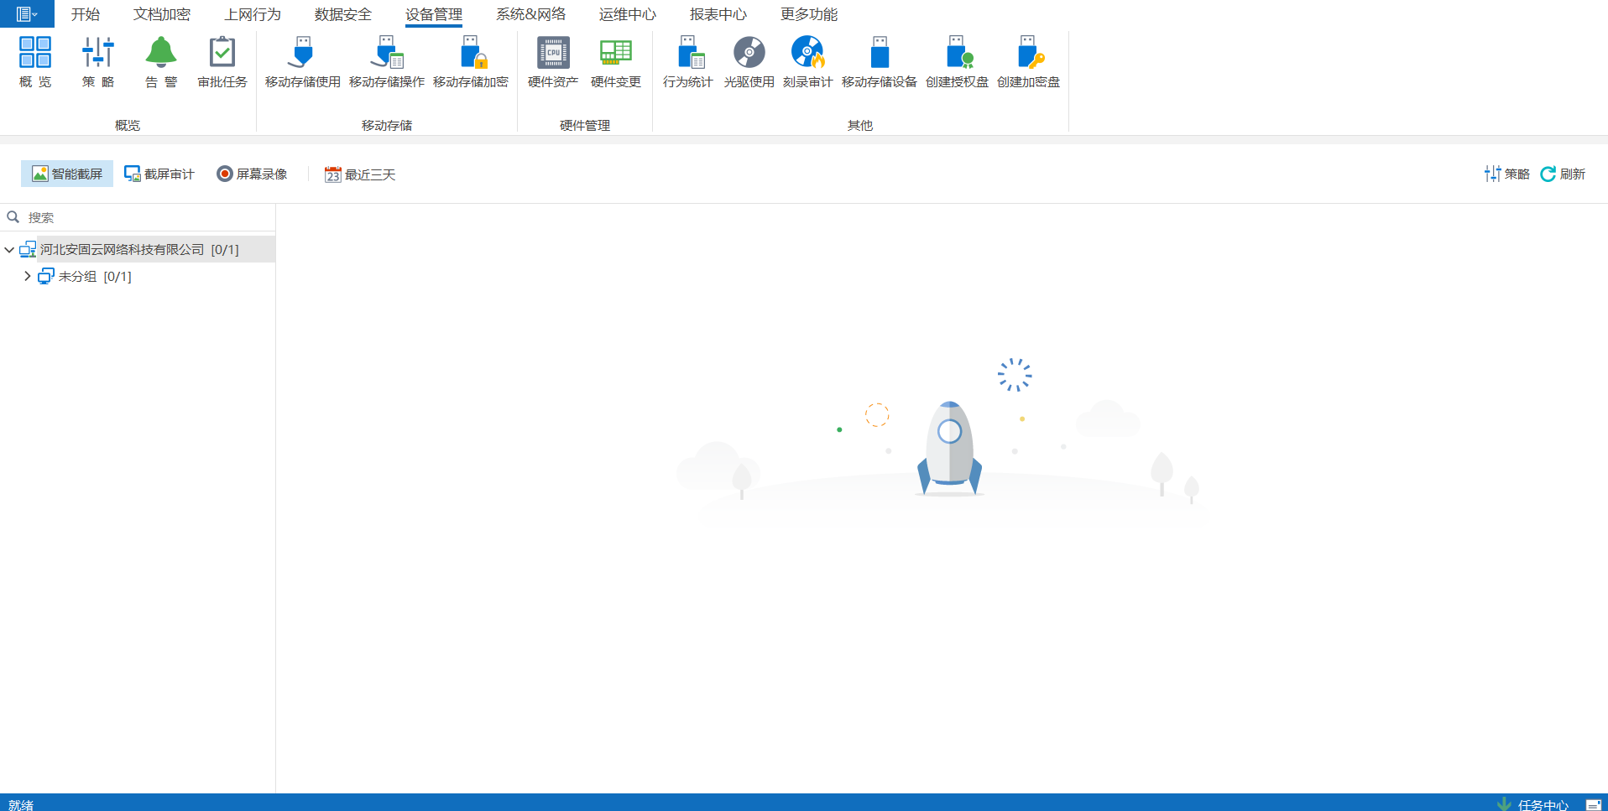Open the 告警 alarm bell icon
This screenshot has height=811, width=1608.
[x=161, y=61]
